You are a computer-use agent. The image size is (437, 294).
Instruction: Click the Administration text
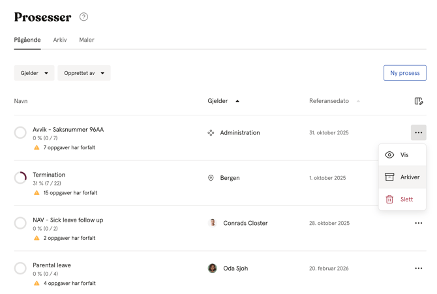[x=240, y=132]
